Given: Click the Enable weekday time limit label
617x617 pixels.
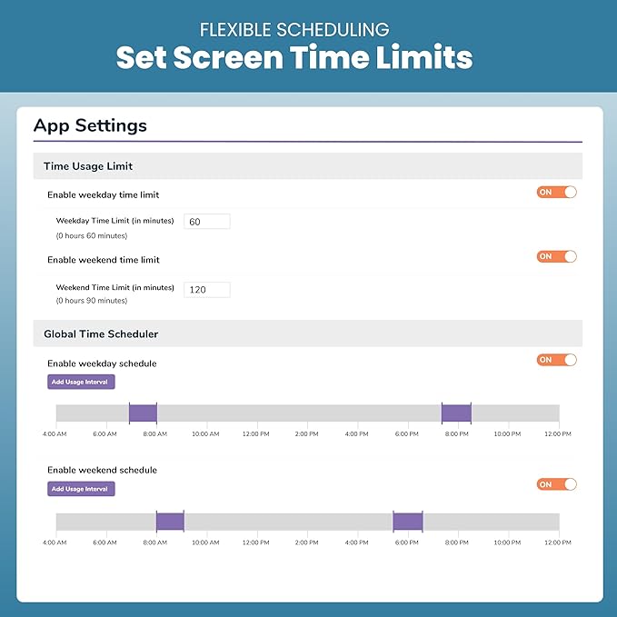Looking at the screenshot, I should 103,194.
